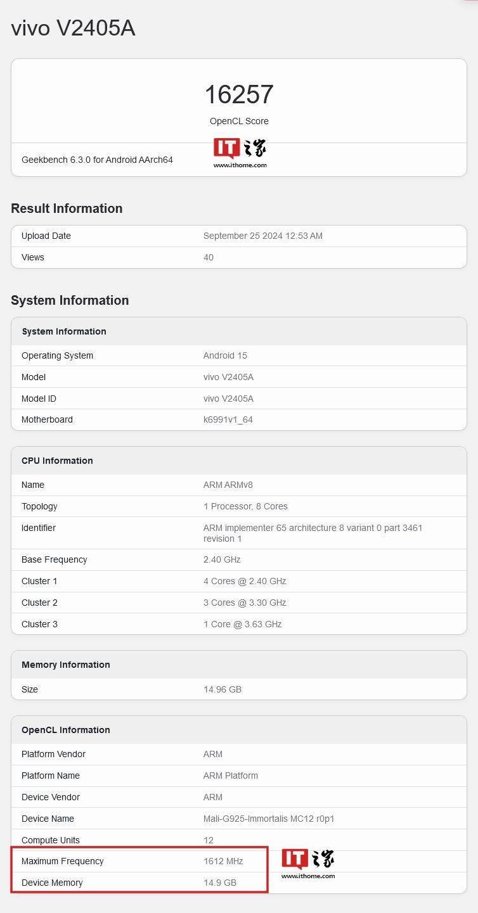Select the Android 15 operating system value
The image size is (478, 913).
tap(225, 355)
